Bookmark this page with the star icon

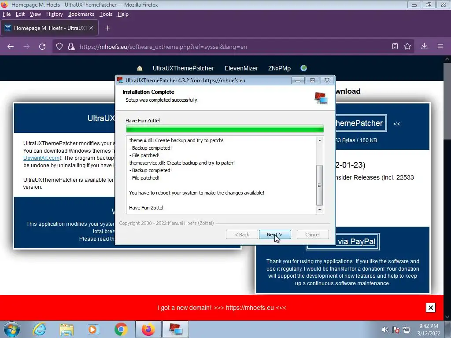(407, 46)
